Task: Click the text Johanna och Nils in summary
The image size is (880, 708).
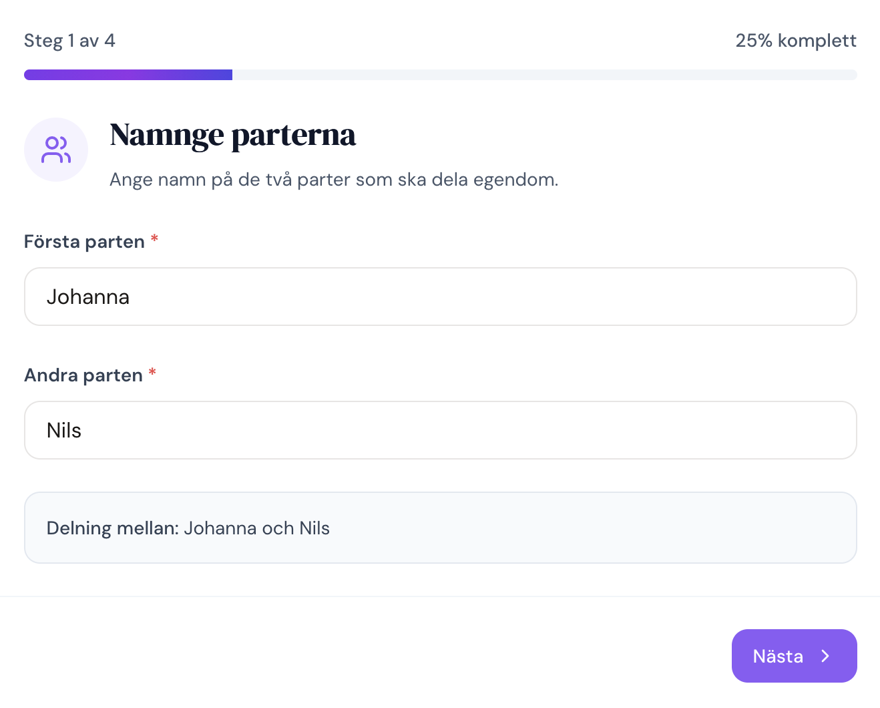Action: (x=257, y=528)
